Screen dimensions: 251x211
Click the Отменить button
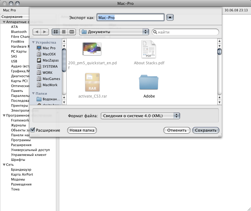click(x=177, y=130)
